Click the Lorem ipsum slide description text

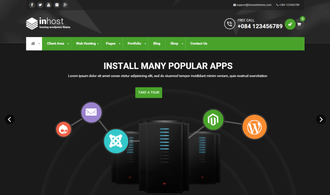click(x=167, y=76)
